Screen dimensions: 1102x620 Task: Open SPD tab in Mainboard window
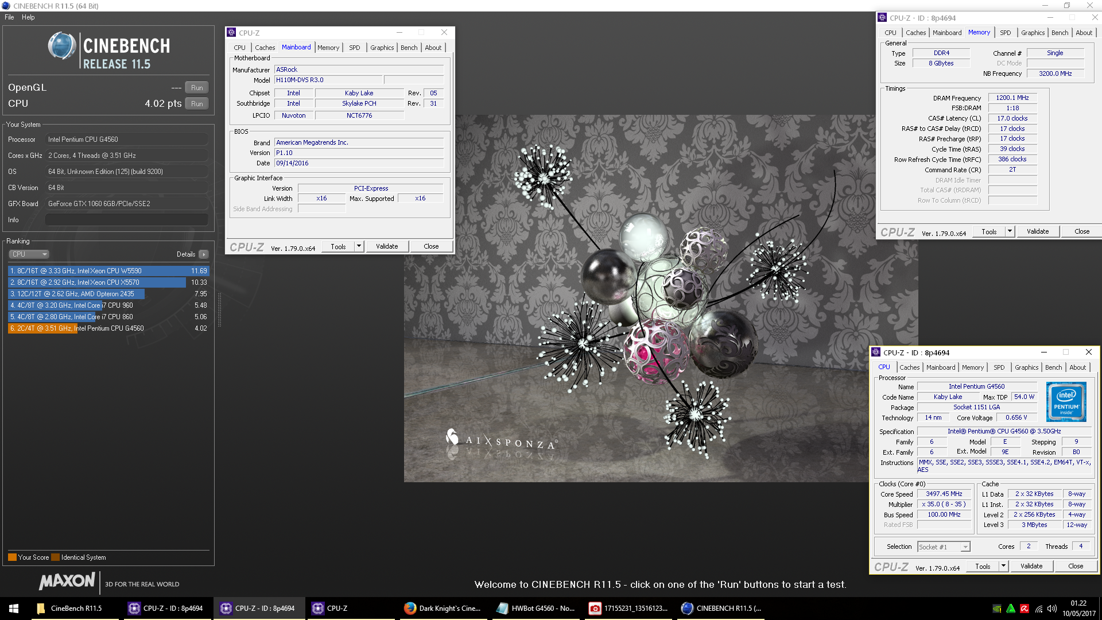(355, 48)
